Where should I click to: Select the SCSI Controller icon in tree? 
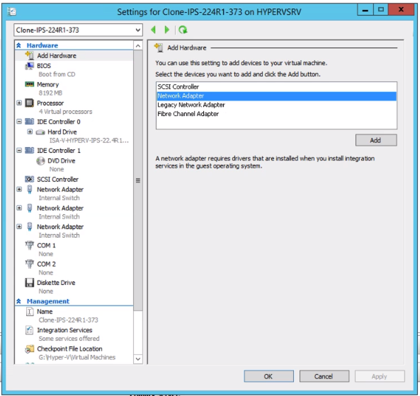tap(30, 179)
